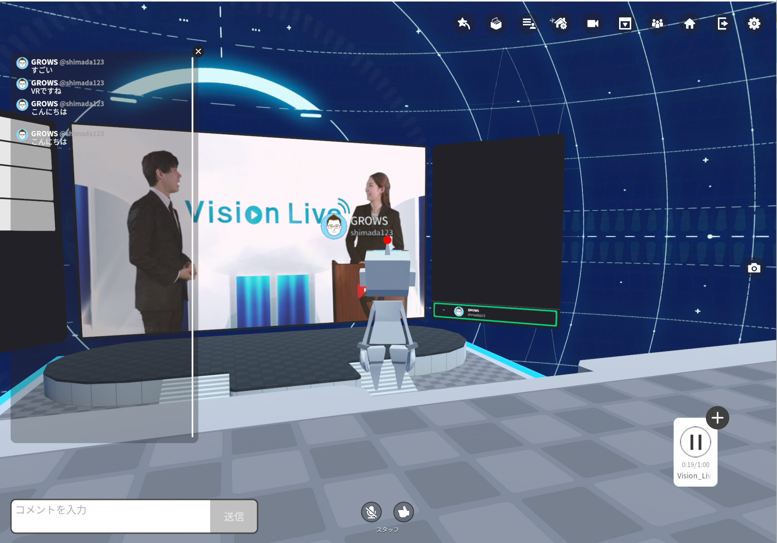Click the video camera icon
777x543 pixels.
coord(593,23)
